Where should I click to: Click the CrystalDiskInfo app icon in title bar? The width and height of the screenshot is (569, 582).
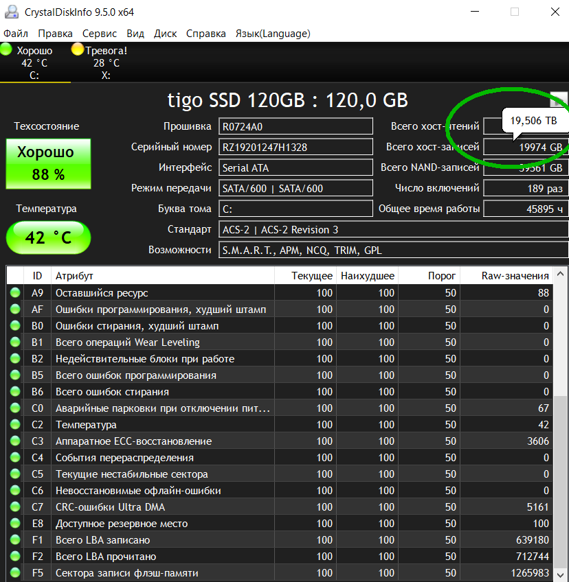tap(12, 12)
